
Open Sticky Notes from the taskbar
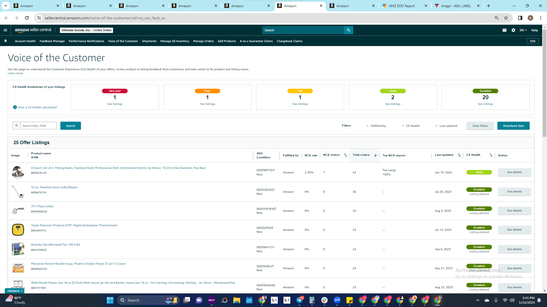coord(350,300)
